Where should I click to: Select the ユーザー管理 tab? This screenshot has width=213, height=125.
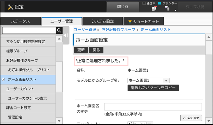(62, 21)
